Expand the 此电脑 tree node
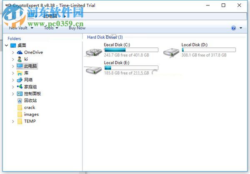Viewport: 250px width, 174px height. [x=13, y=66]
